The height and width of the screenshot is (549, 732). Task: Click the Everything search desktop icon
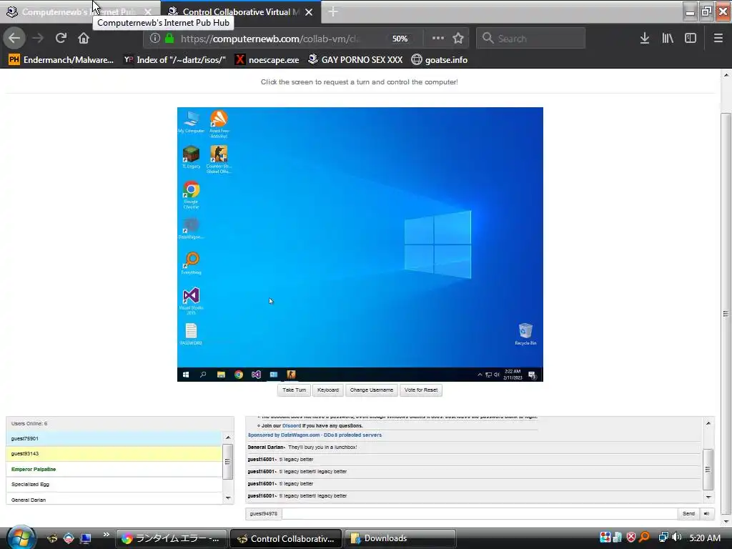192,263
